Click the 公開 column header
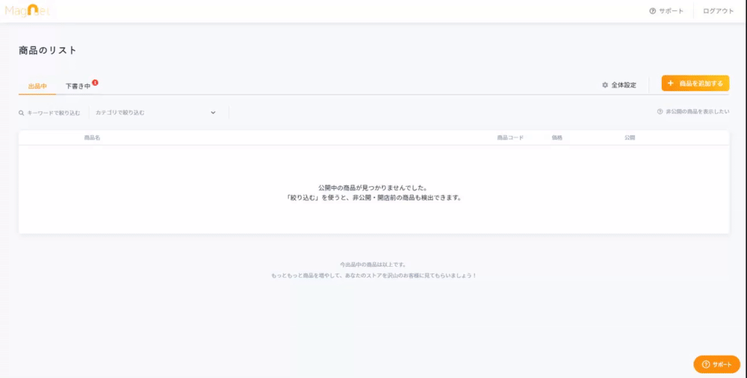747x378 pixels. (x=630, y=137)
